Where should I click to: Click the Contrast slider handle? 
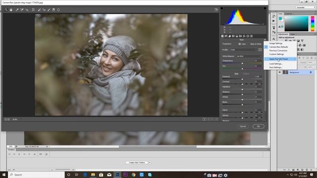pos(242,84)
